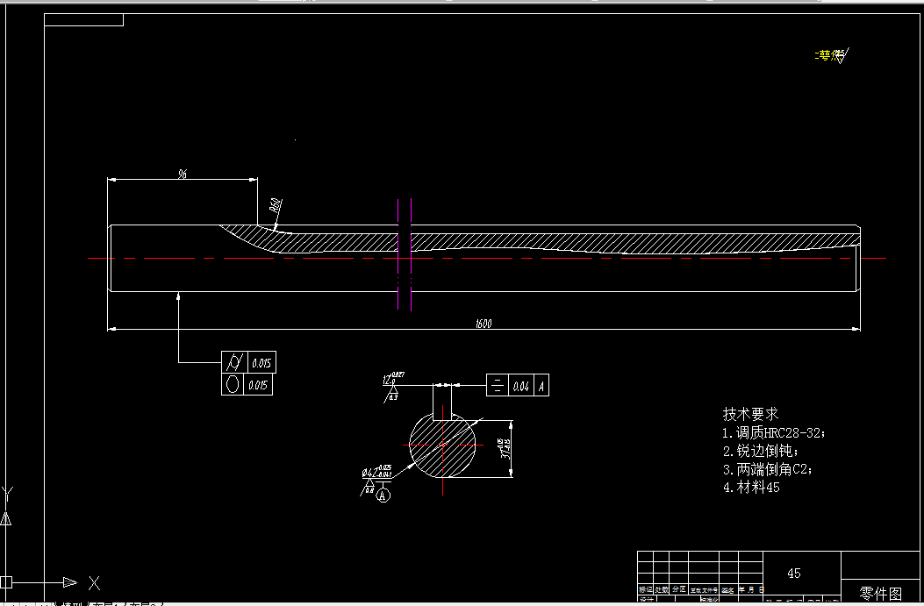Click the cylindricity 0.015 tolerance value
Screen dimensions: 924x606
tap(261, 363)
